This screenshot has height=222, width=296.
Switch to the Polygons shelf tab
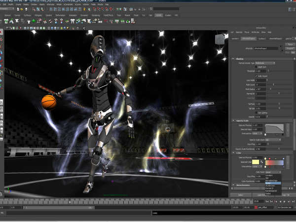coord(38,15)
